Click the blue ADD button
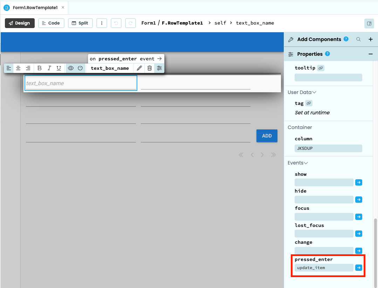The width and height of the screenshot is (378, 288). point(267,136)
